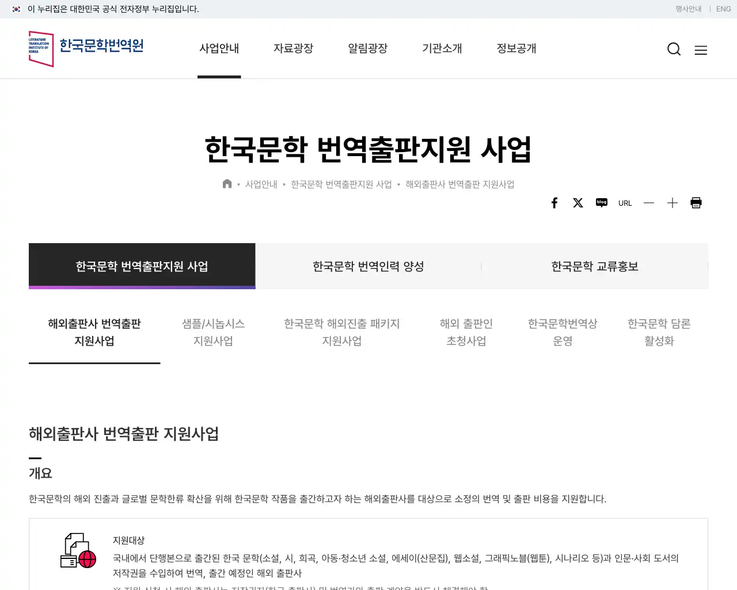Image resolution: width=737 pixels, height=590 pixels.
Task: Switch to the 한국문학 번역인력 양성 tab
Action: click(x=368, y=266)
